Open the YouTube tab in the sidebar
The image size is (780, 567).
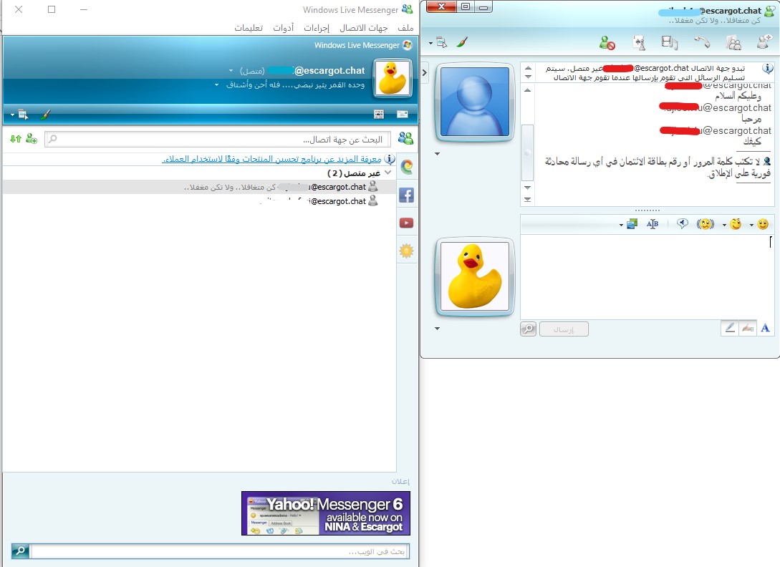pyautogui.click(x=406, y=223)
